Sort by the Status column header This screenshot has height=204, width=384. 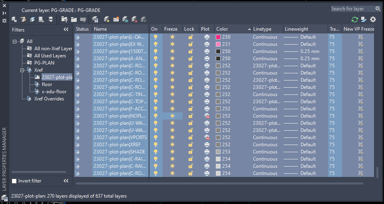pyautogui.click(x=83, y=29)
